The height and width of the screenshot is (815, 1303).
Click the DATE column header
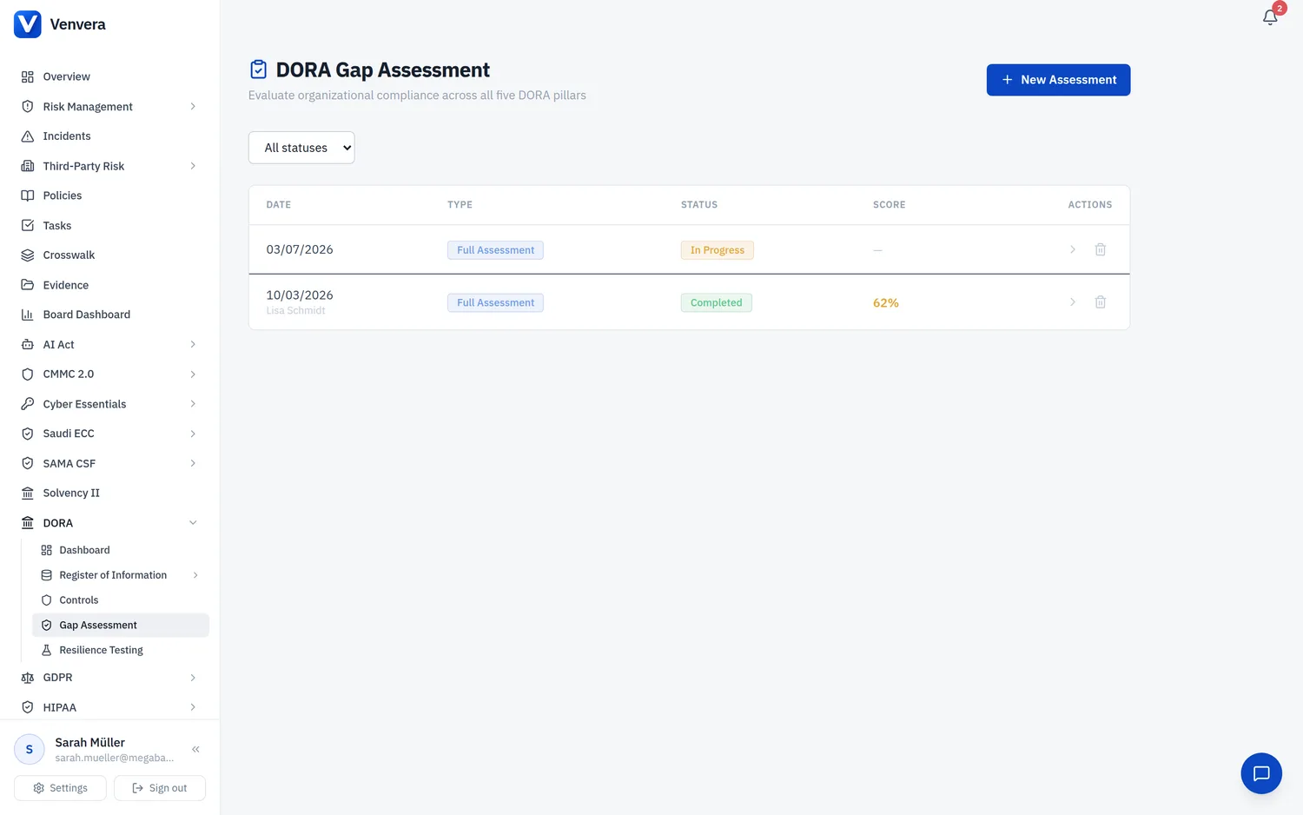pyautogui.click(x=278, y=205)
